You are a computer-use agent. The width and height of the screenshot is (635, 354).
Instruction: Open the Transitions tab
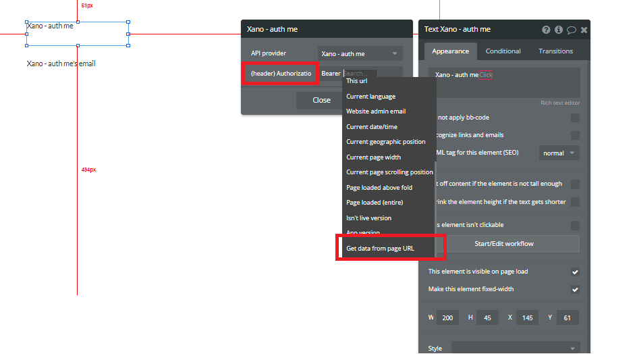[x=555, y=51]
